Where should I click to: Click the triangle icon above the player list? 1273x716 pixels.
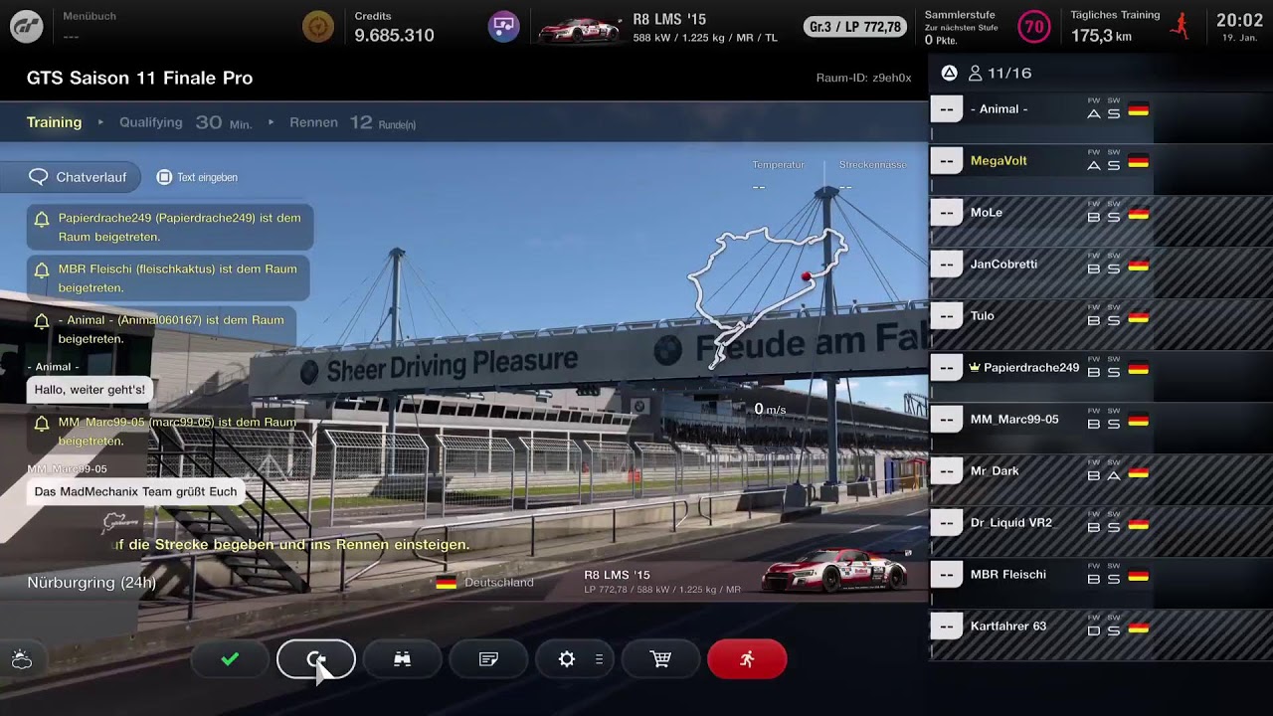click(949, 73)
